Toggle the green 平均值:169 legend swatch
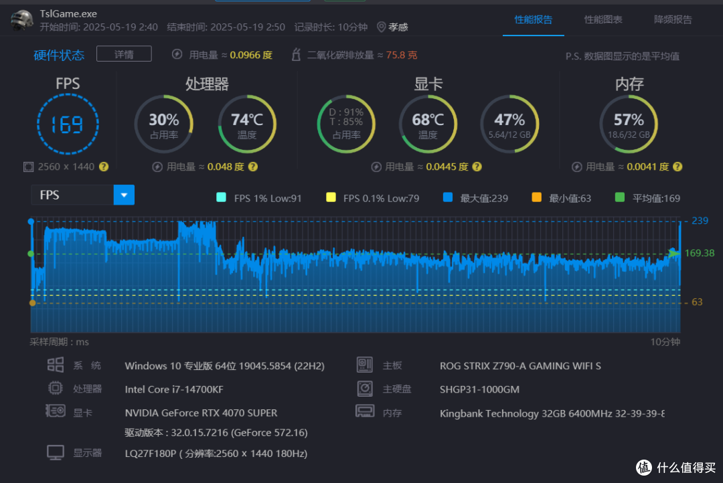The width and height of the screenshot is (723, 483). [620, 198]
